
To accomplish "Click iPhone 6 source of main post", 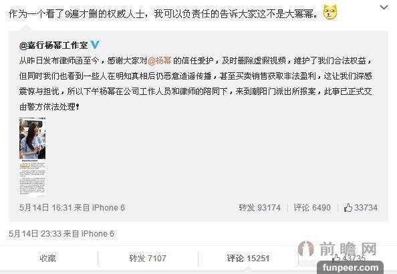I will point(98,233).
